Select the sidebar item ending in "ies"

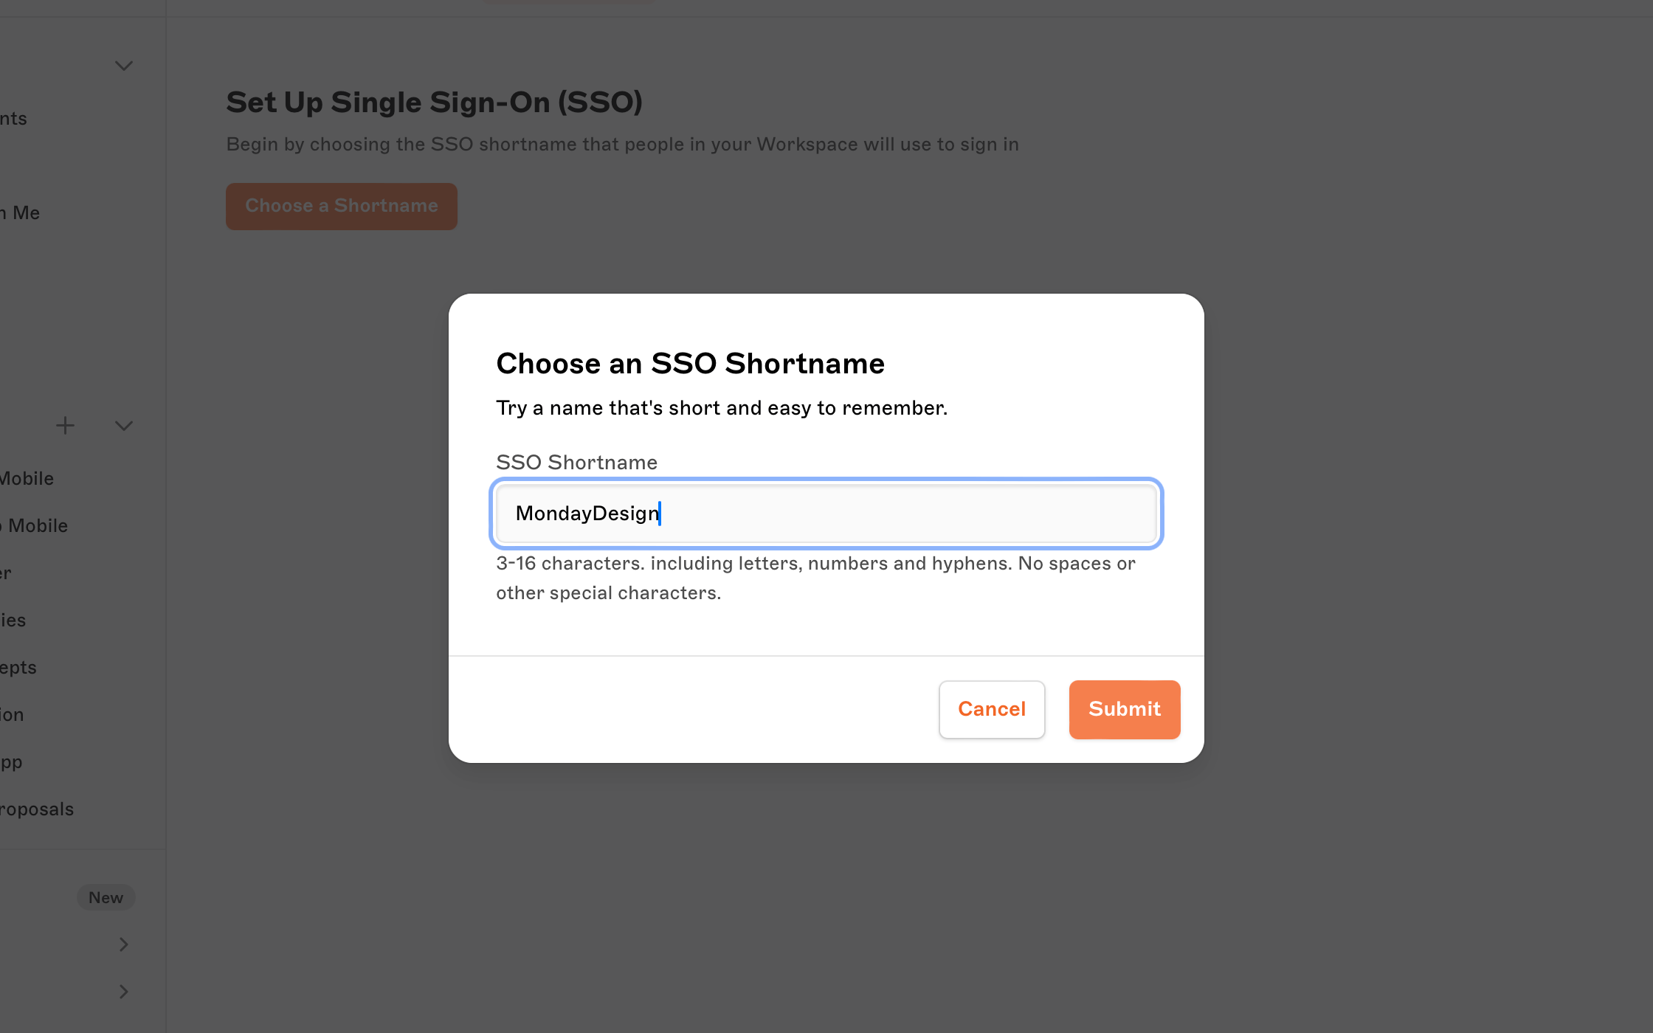13,621
